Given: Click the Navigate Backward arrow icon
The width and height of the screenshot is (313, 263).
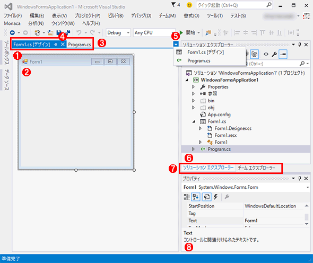Looking at the screenshot, I should pyautogui.click(x=12, y=33).
